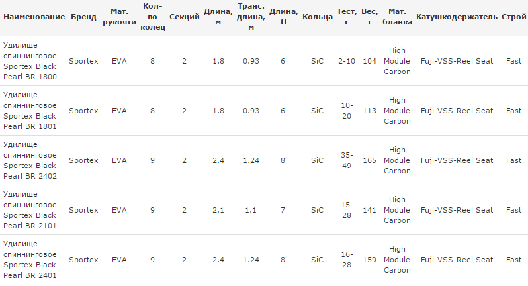Open Sportex Black Pearl BR 1800 rod
This screenshot has width=528, height=286.
(30, 61)
